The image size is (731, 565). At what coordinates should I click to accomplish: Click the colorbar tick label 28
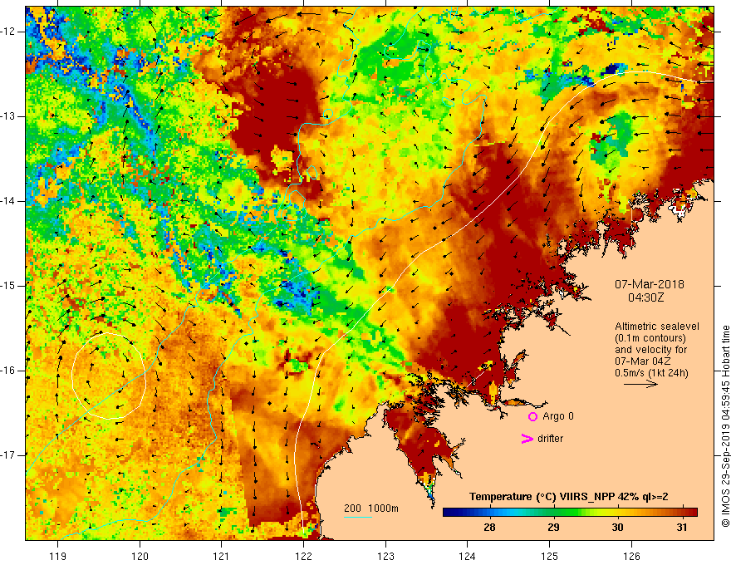[x=489, y=528]
